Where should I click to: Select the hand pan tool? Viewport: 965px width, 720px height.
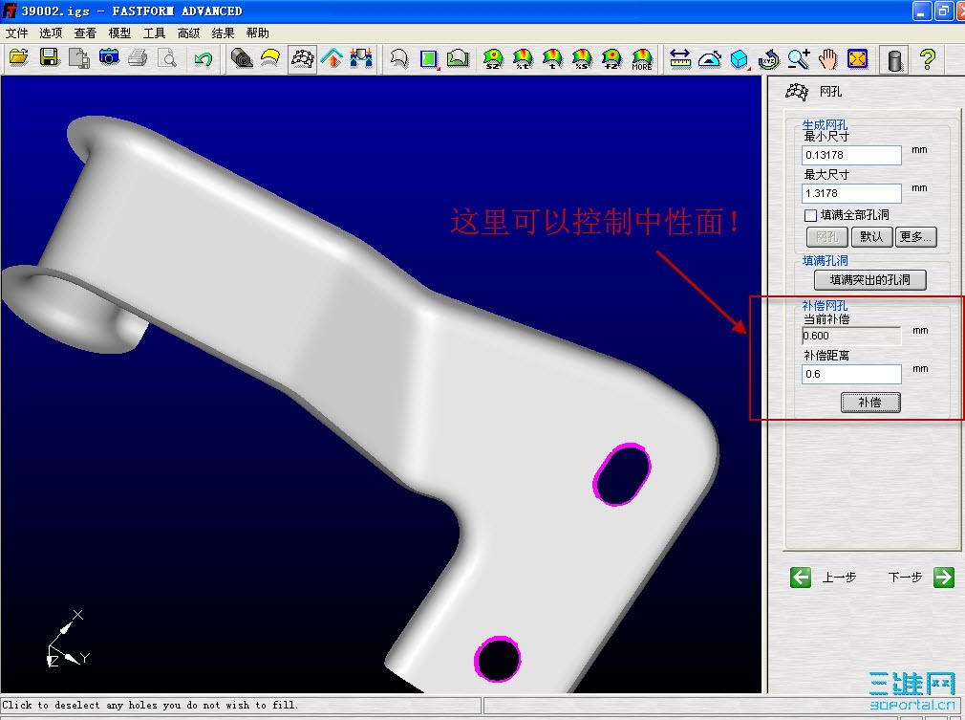[x=828, y=58]
